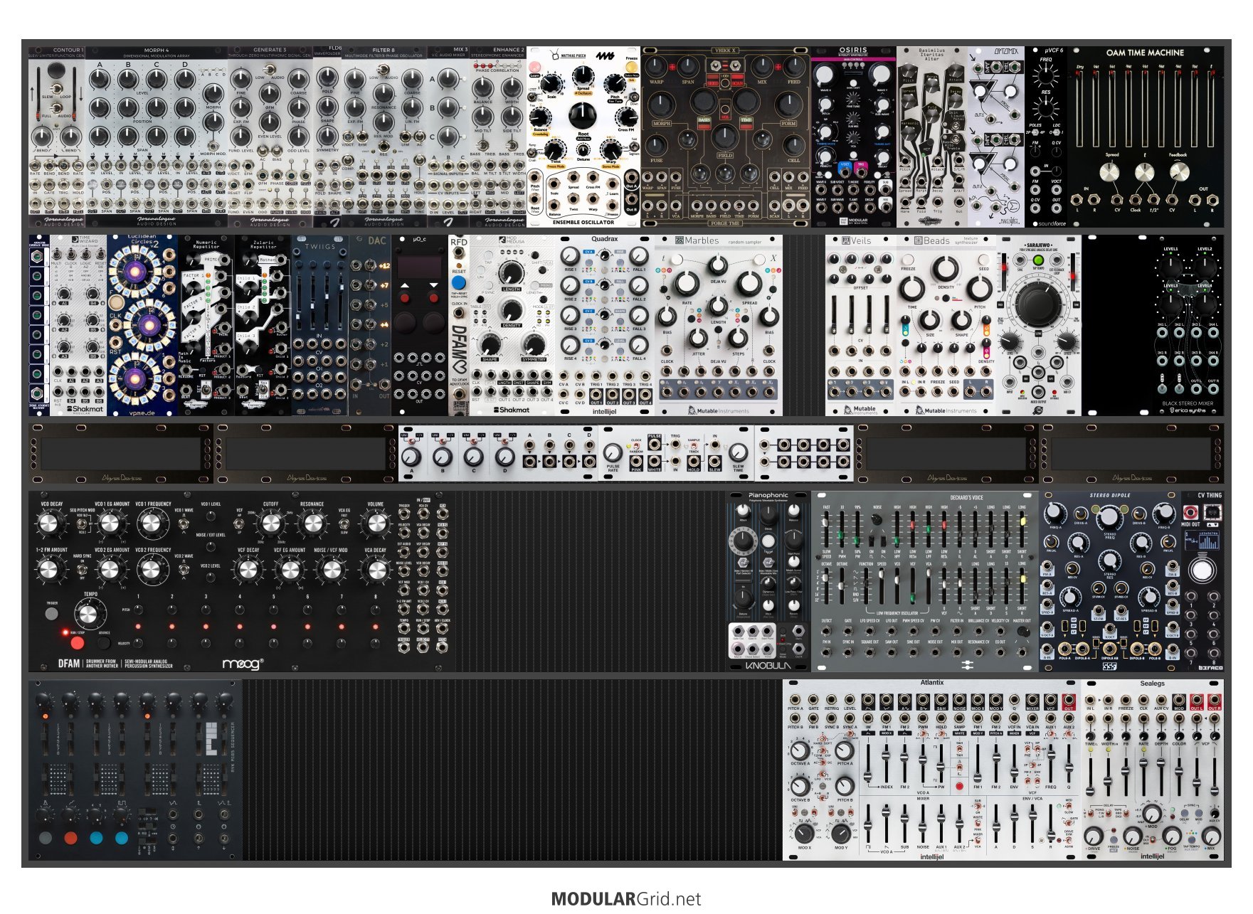Select the Deckard's Voice Master Out knob
Image resolution: width=1253 pixels, height=914 pixels.
tap(1022, 631)
